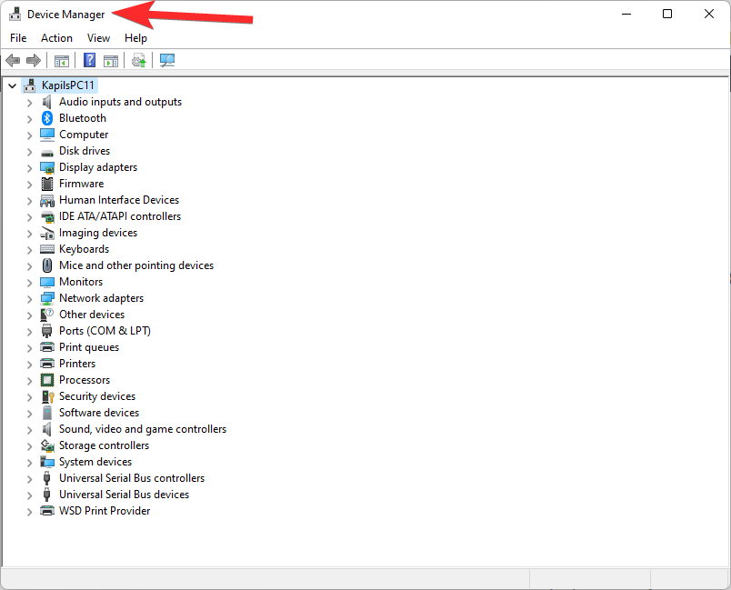Viewport: 731px width, 590px height.
Task: Click the Keyboards icon
Action: [x=47, y=249]
